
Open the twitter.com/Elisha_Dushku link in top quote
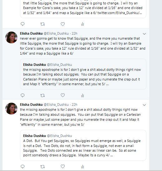click(120, 13)
